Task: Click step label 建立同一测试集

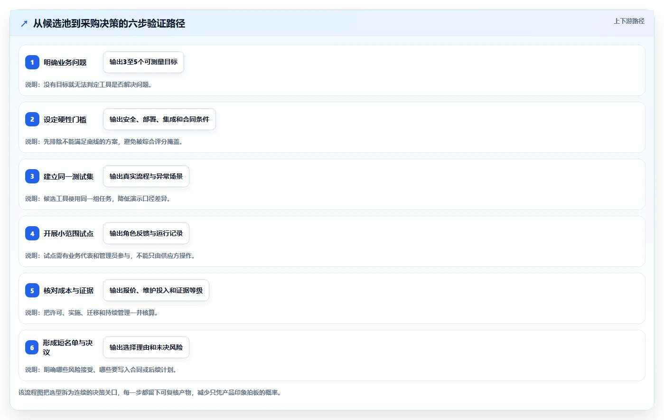Action: pyautogui.click(x=68, y=176)
